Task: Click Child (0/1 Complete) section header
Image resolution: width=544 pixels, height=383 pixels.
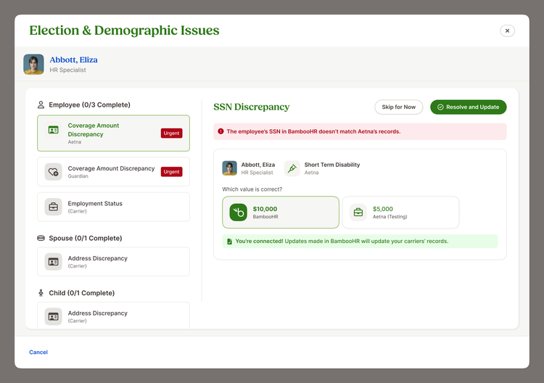Action: 81,293
